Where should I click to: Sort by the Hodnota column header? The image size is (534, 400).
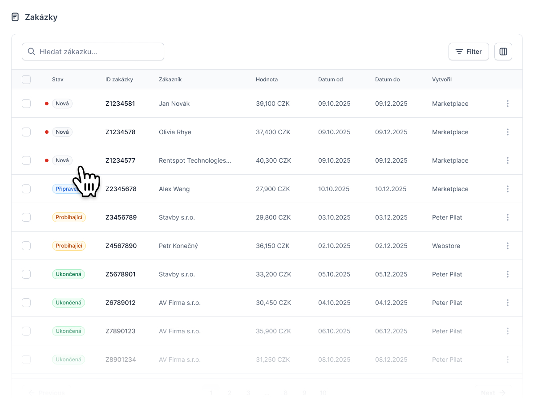tap(267, 80)
